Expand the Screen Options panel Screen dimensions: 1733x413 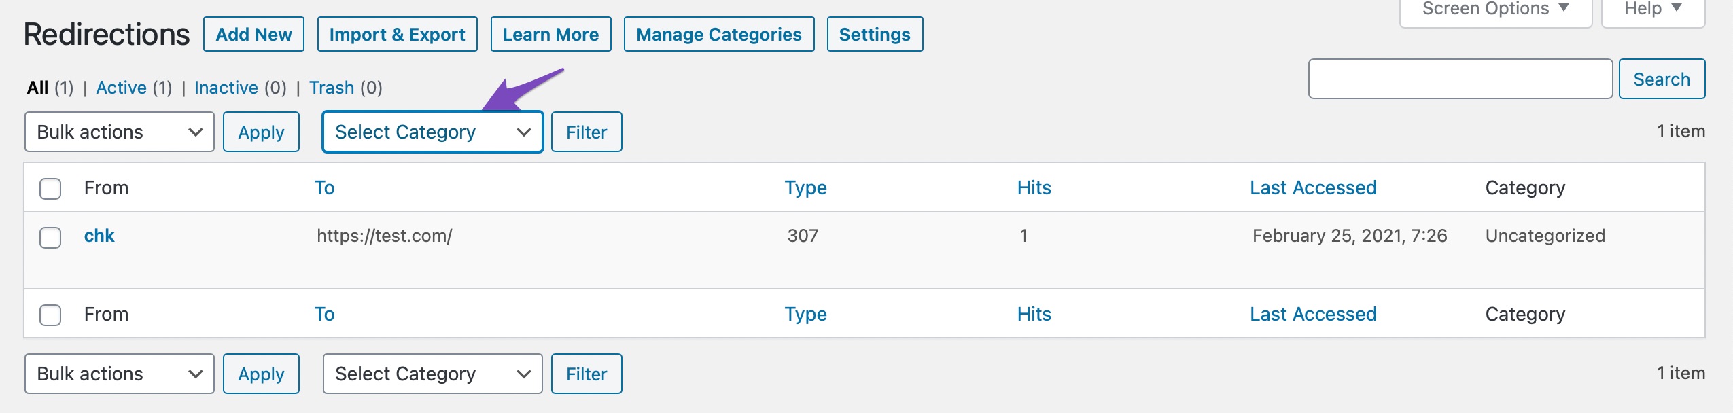(1495, 10)
